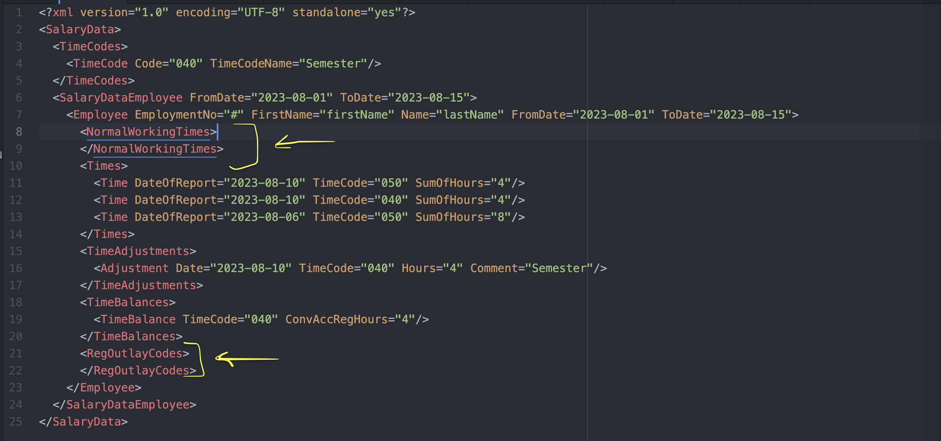941x441 pixels.
Task: Click the EmploymentNo="#" attribute
Action: (x=189, y=115)
